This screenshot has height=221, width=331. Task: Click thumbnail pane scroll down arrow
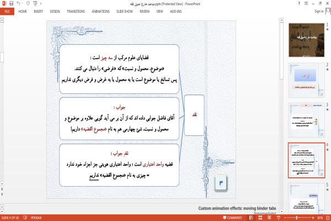tap(281, 212)
